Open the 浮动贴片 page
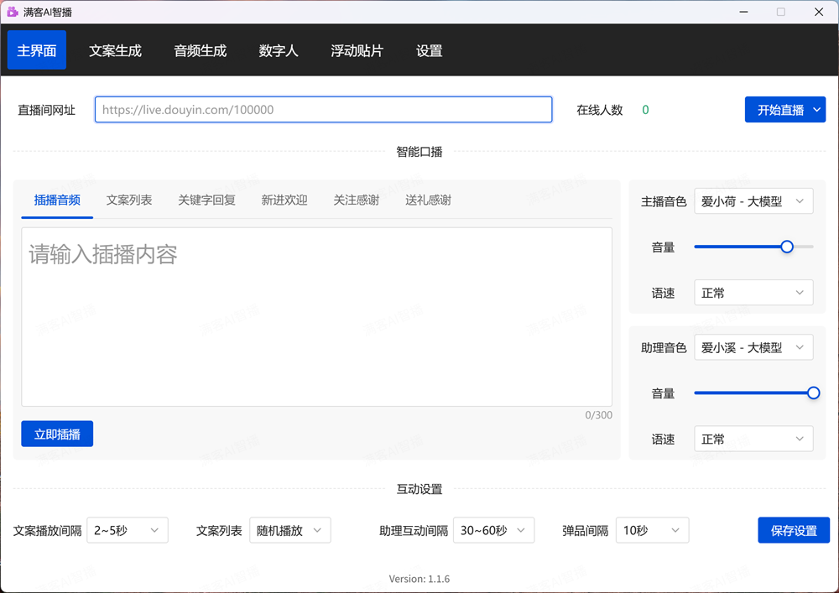 click(357, 50)
